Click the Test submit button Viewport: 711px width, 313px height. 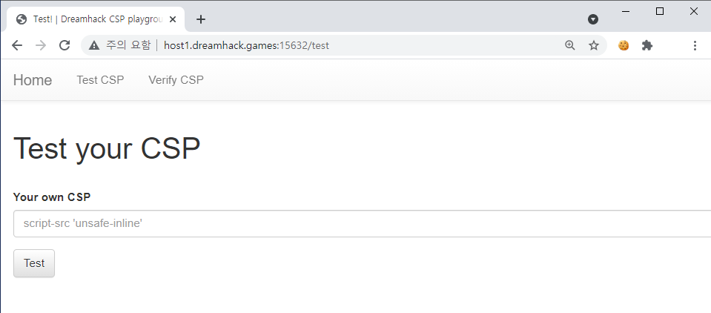click(x=34, y=263)
